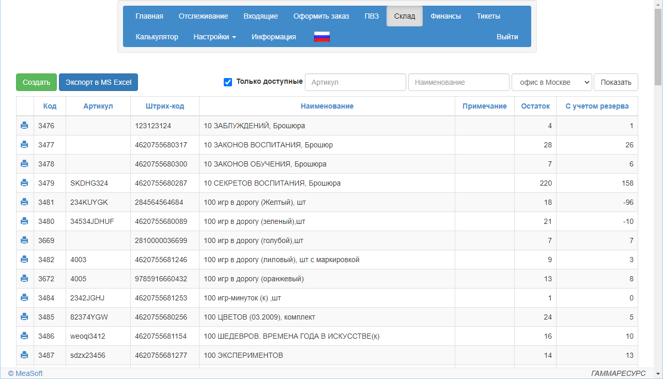Click '100 ЭКСПЕРИМЕНТОВ' name cell

coord(327,355)
